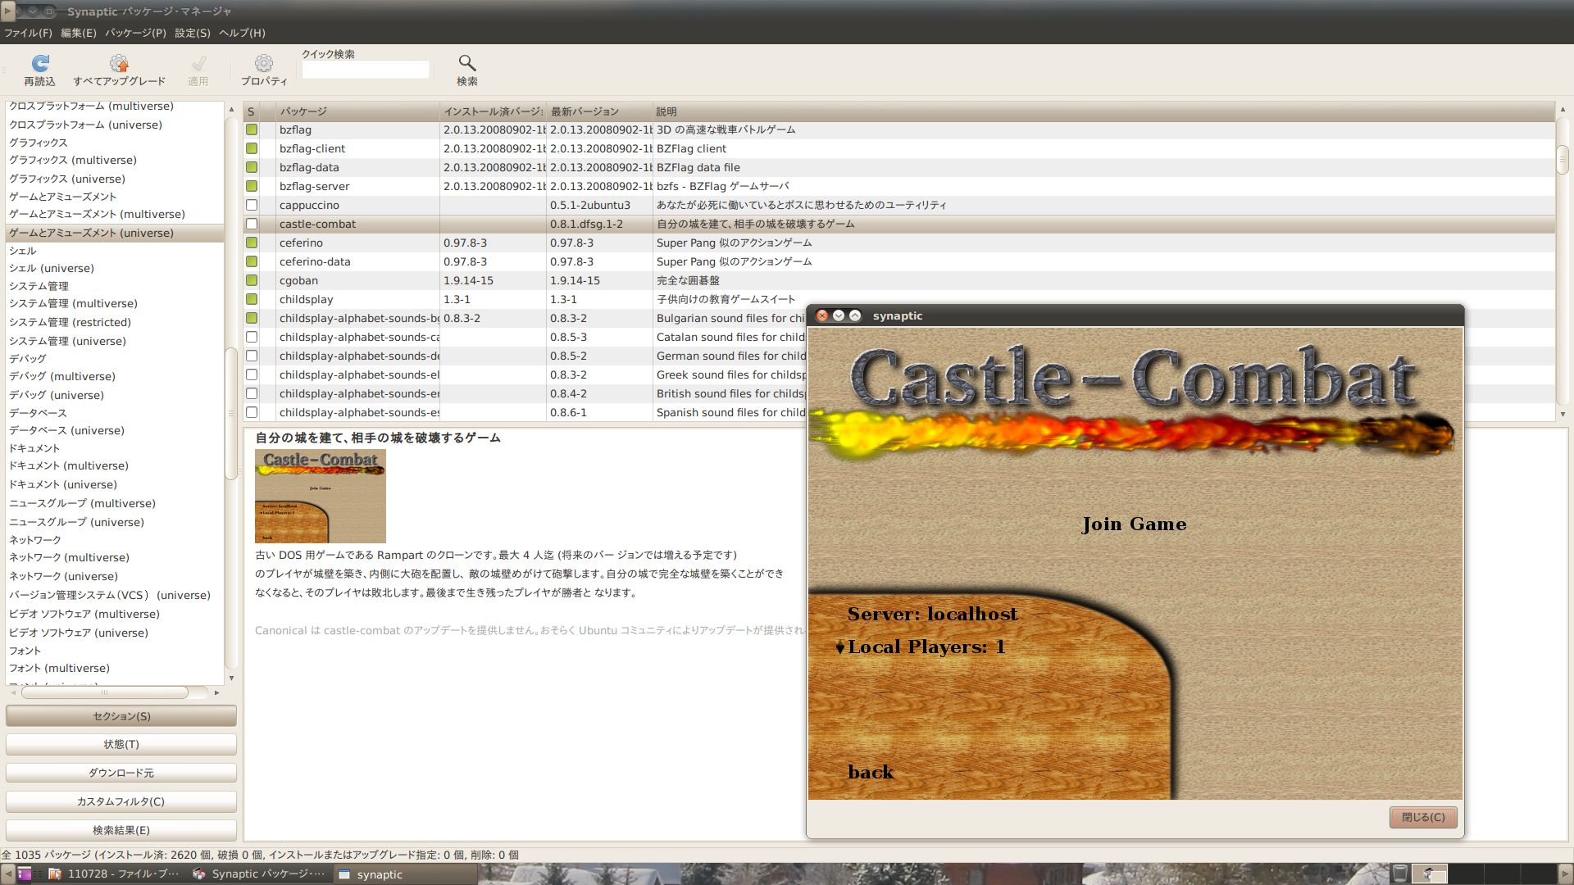Click 閉じる(C) button in screenshot dialog
This screenshot has height=885, width=1574.
(x=1423, y=817)
